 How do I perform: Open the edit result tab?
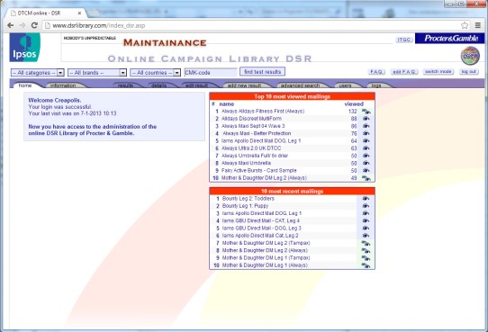(x=196, y=85)
